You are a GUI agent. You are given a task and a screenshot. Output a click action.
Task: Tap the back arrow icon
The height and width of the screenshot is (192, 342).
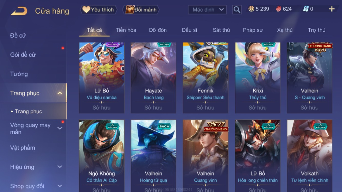[x=19, y=11]
